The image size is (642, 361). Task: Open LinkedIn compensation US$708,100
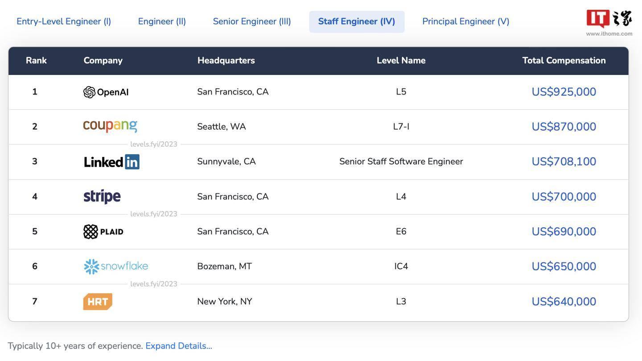click(564, 161)
